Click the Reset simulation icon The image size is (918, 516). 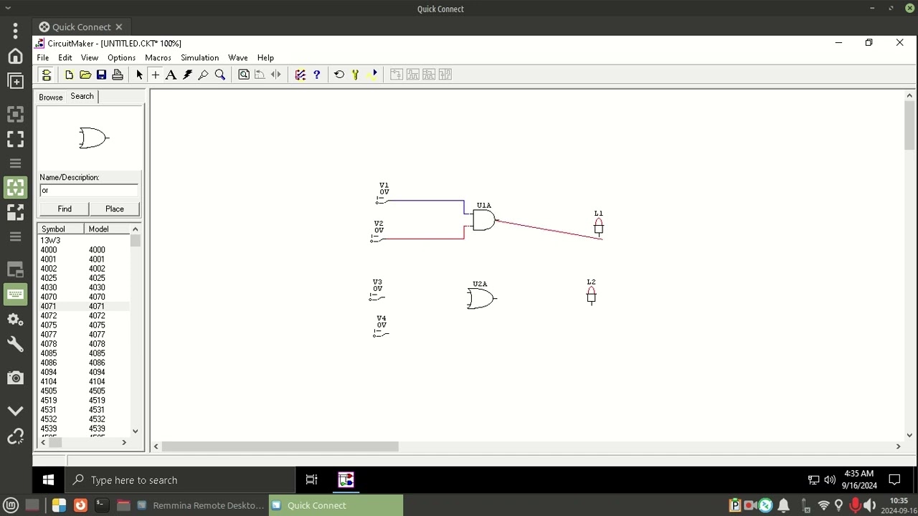coord(339,75)
